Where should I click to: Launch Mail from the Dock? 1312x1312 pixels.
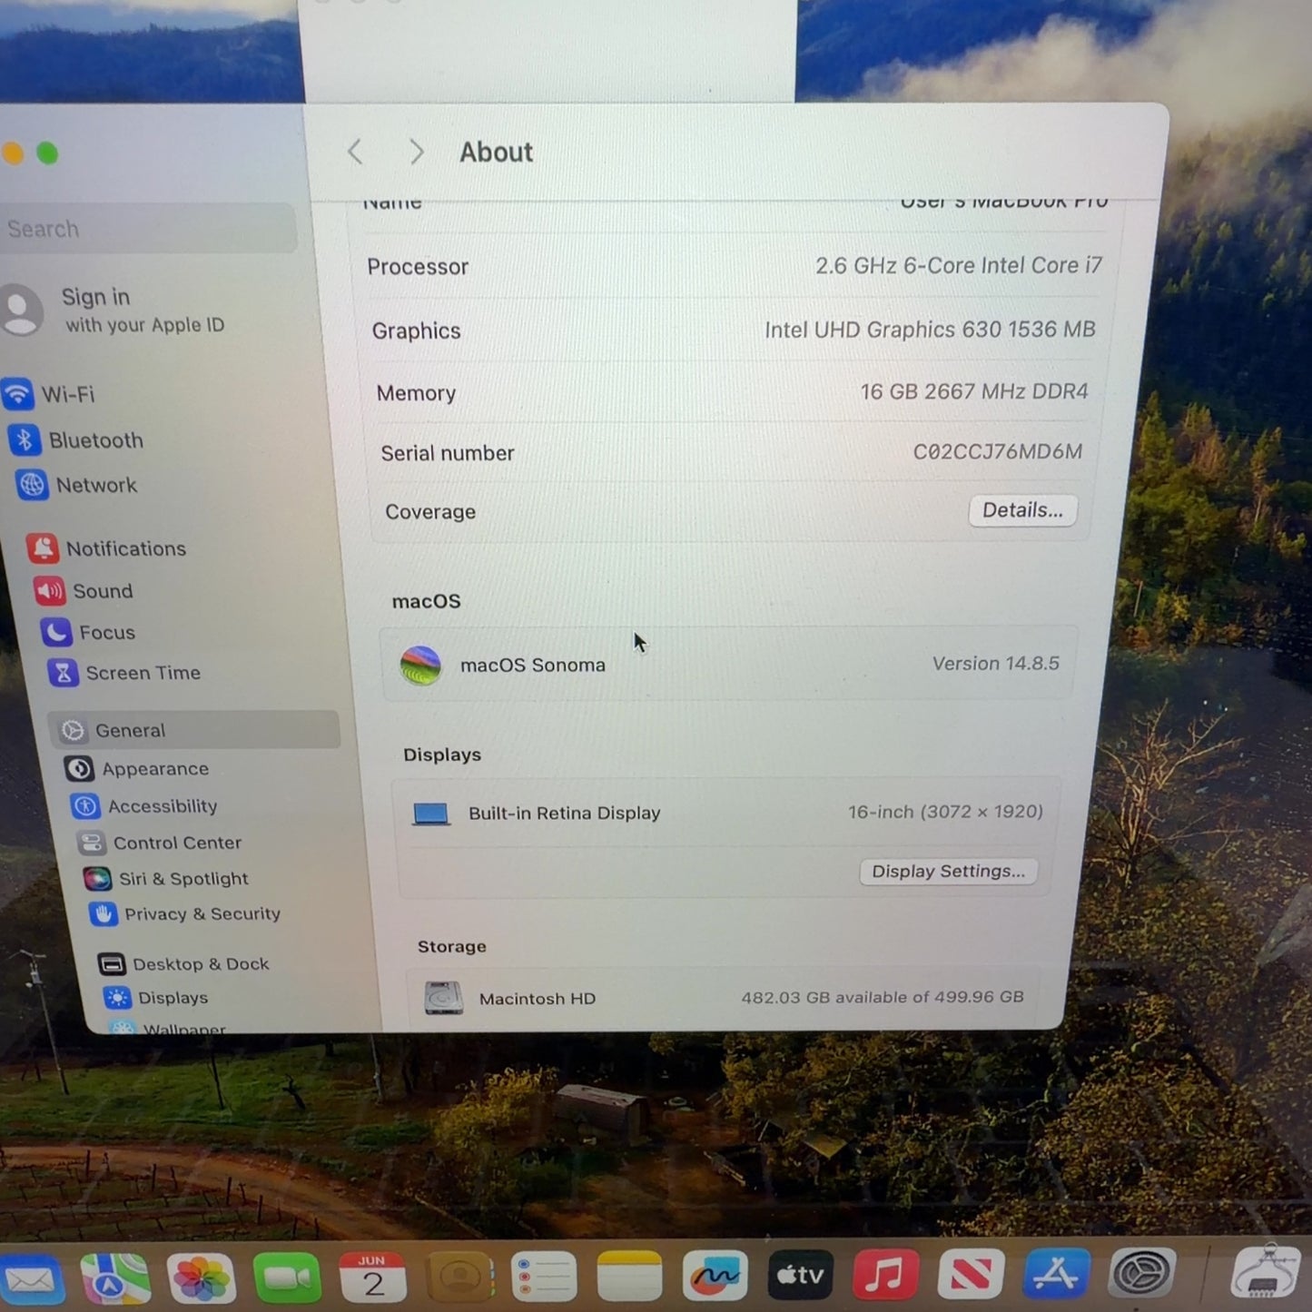point(30,1280)
